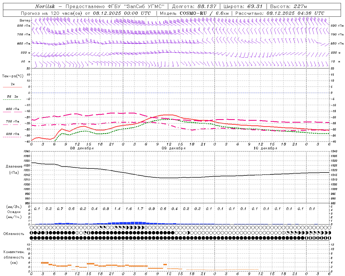The image size is (345, 276).
Task: Select the 'Модель COSMO-RU / 6.6км' text
Action: [x=194, y=13]
